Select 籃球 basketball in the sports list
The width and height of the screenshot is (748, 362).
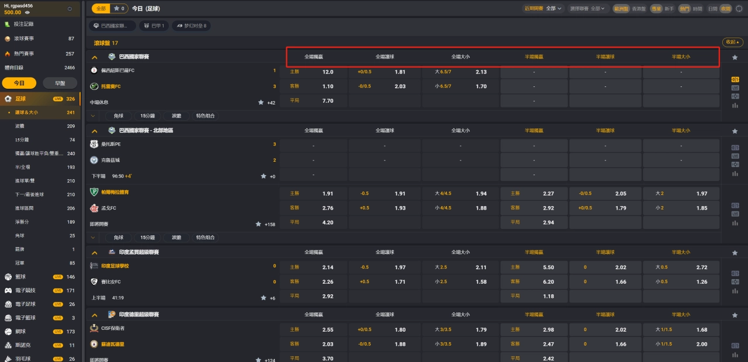[20, 277]
